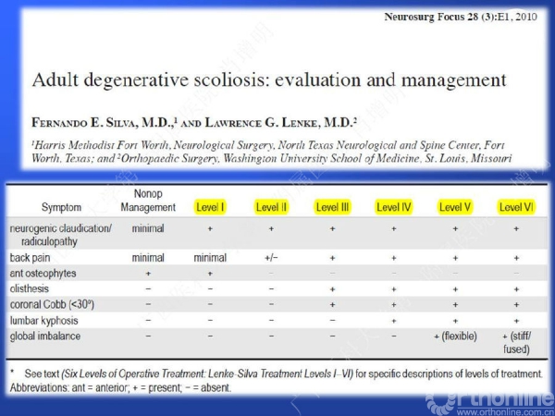Screen dimensions: 555x416
Task: Select the coronal Cobb row label
Action: pos(52,304)
